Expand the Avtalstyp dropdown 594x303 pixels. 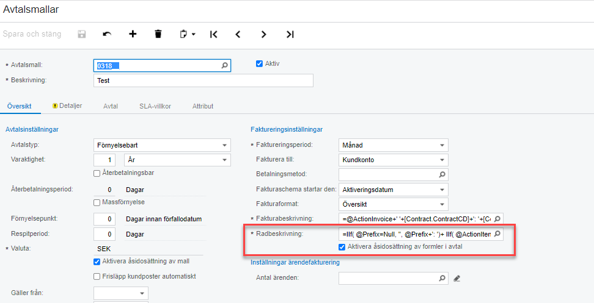pos(225,146)
